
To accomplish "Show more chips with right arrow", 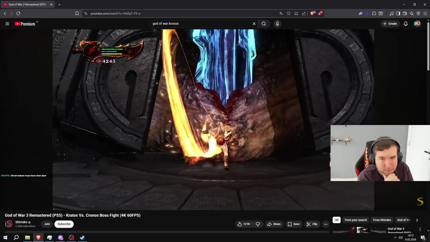I will (x=417, y=220).
